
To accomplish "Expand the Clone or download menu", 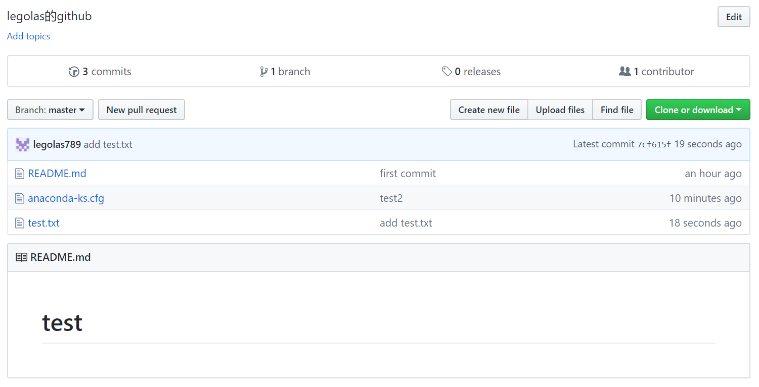I will click(698, 109).
